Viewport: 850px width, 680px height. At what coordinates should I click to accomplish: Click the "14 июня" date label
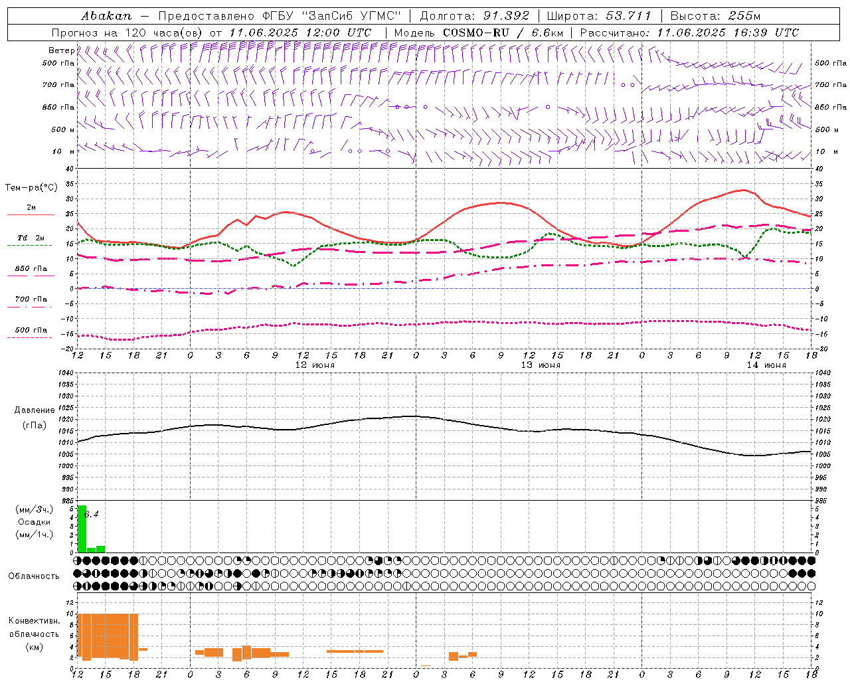[766, 365]
